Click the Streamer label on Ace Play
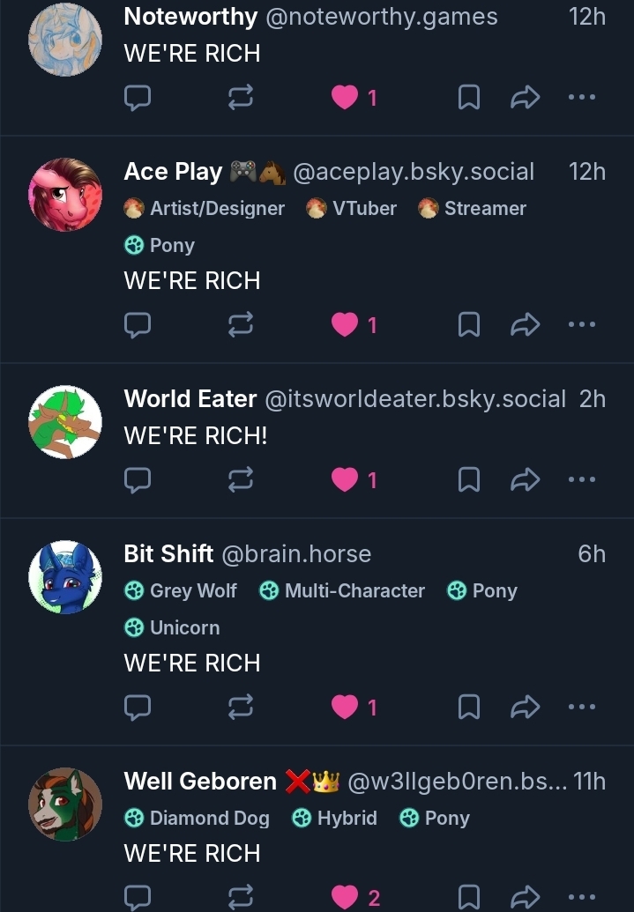This screenshot has width=634, height=912. coord(473,209)
